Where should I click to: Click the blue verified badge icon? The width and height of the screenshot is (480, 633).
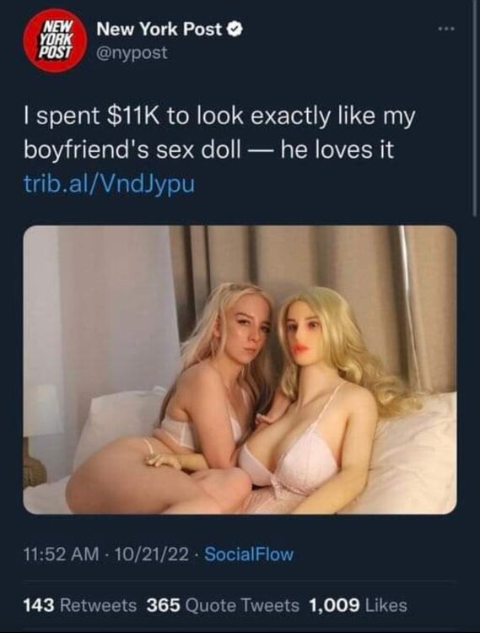(x=236, y=29)
